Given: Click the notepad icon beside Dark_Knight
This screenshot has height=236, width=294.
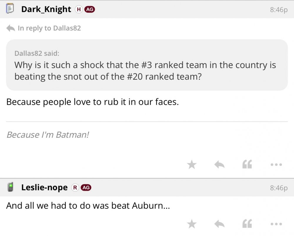Looking at the screenshot, I should click(x=10, y=9).
